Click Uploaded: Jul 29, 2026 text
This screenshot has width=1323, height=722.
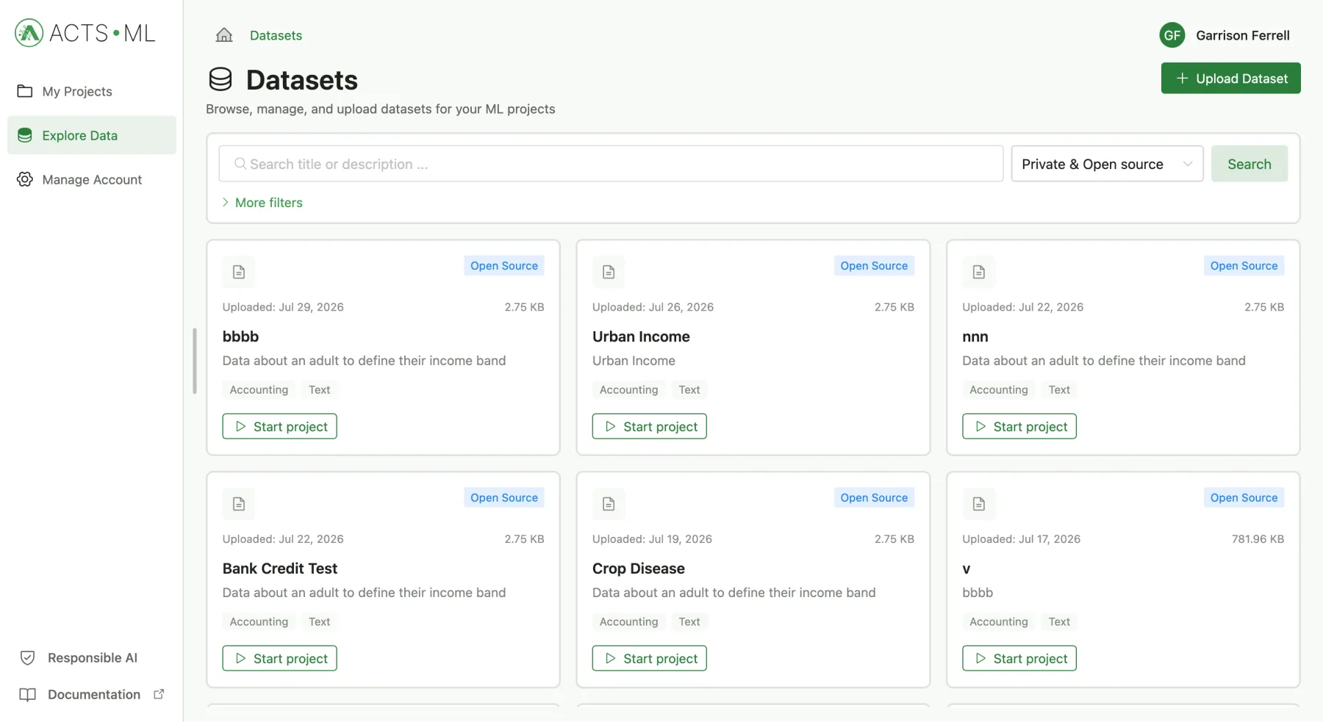pos(283,307)
